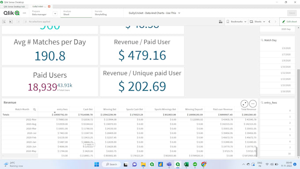Select the 2020-Jul month row
Viewport: 300px width, 169px height.
[x=32, y=133]
